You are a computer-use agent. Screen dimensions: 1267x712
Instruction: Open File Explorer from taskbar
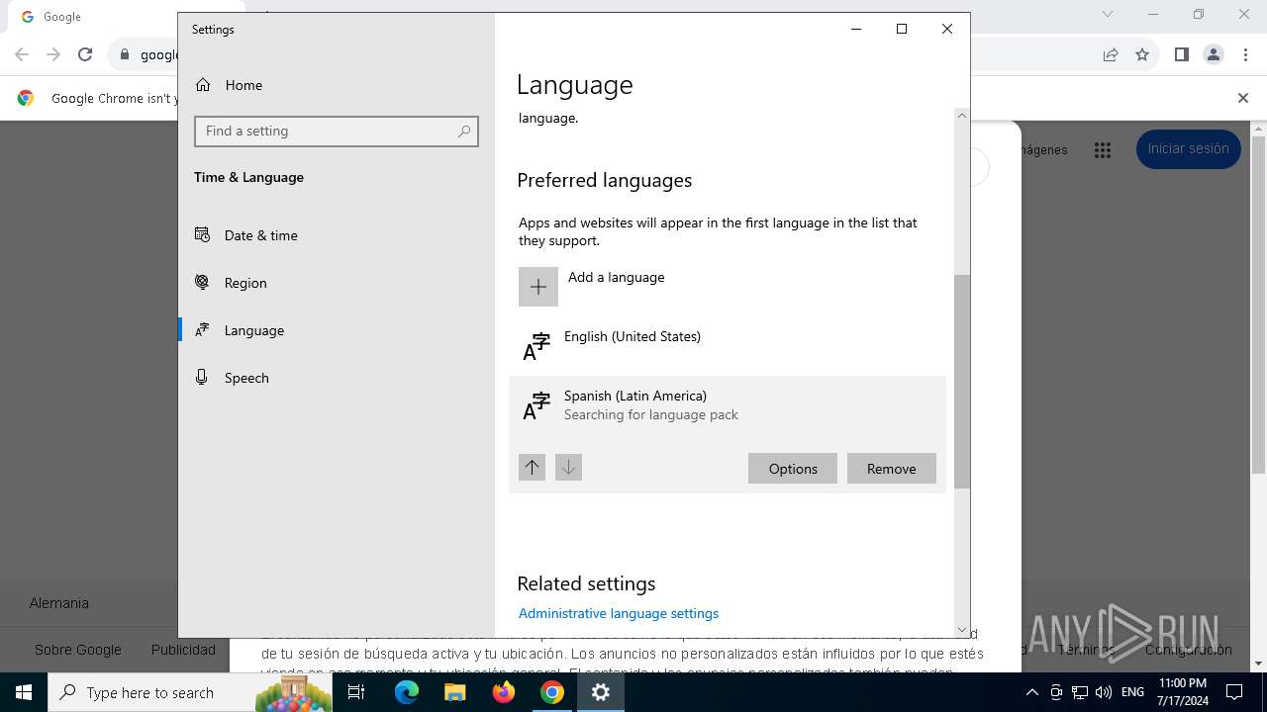click(455, 692)
